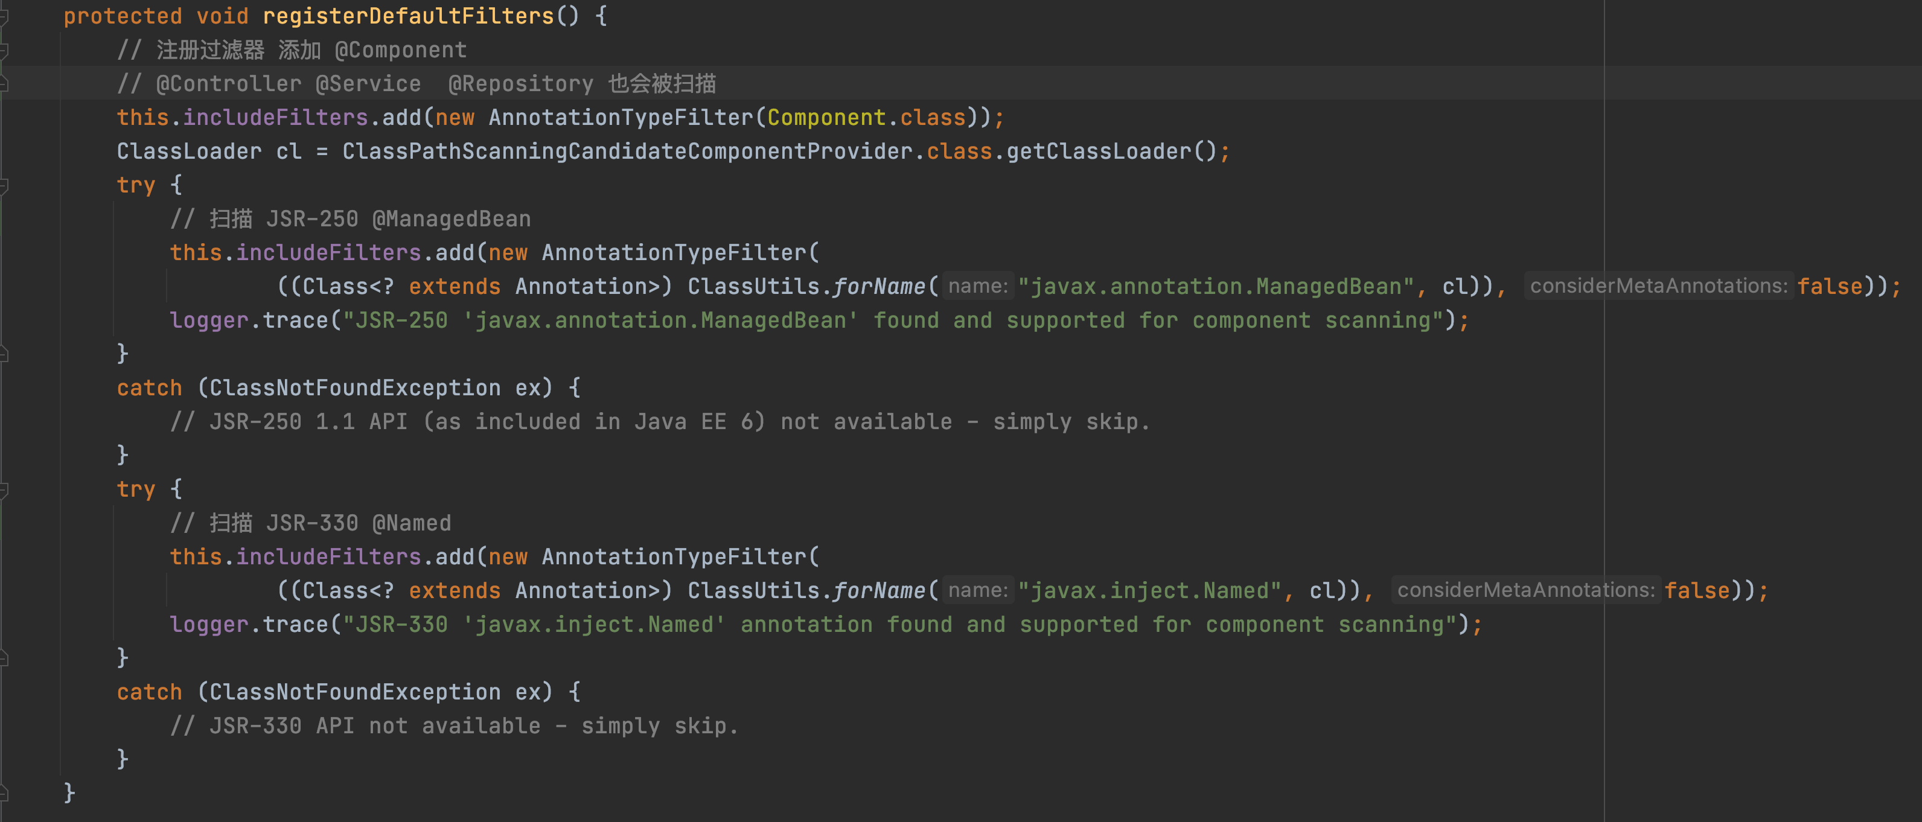Click ClassNotFoundException above the JSR-250 1.1 comment
Screen dimensions: 1922x822
354,388
